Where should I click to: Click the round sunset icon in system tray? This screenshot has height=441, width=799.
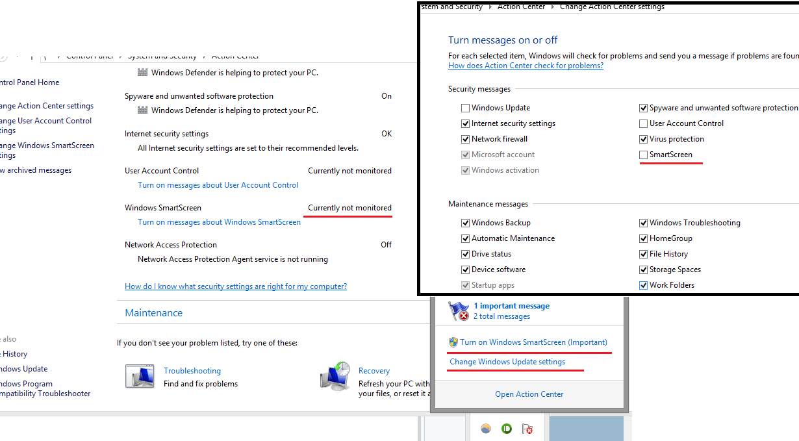click(x=485, y=429)
